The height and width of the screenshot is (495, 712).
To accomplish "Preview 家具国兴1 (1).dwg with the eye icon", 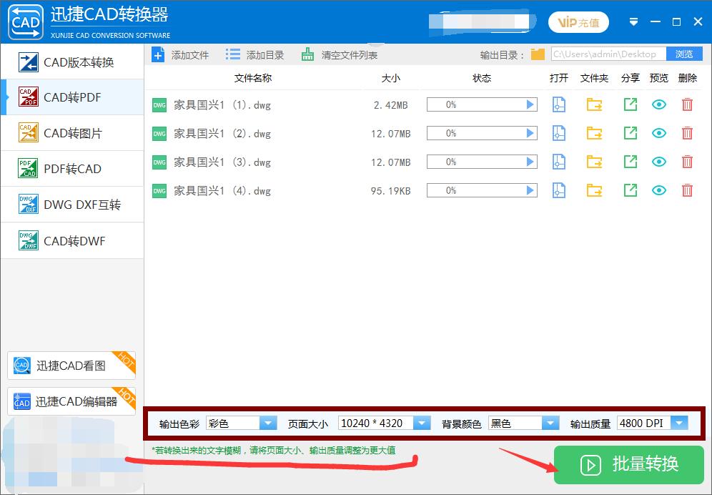I will (x=658, y=104).
